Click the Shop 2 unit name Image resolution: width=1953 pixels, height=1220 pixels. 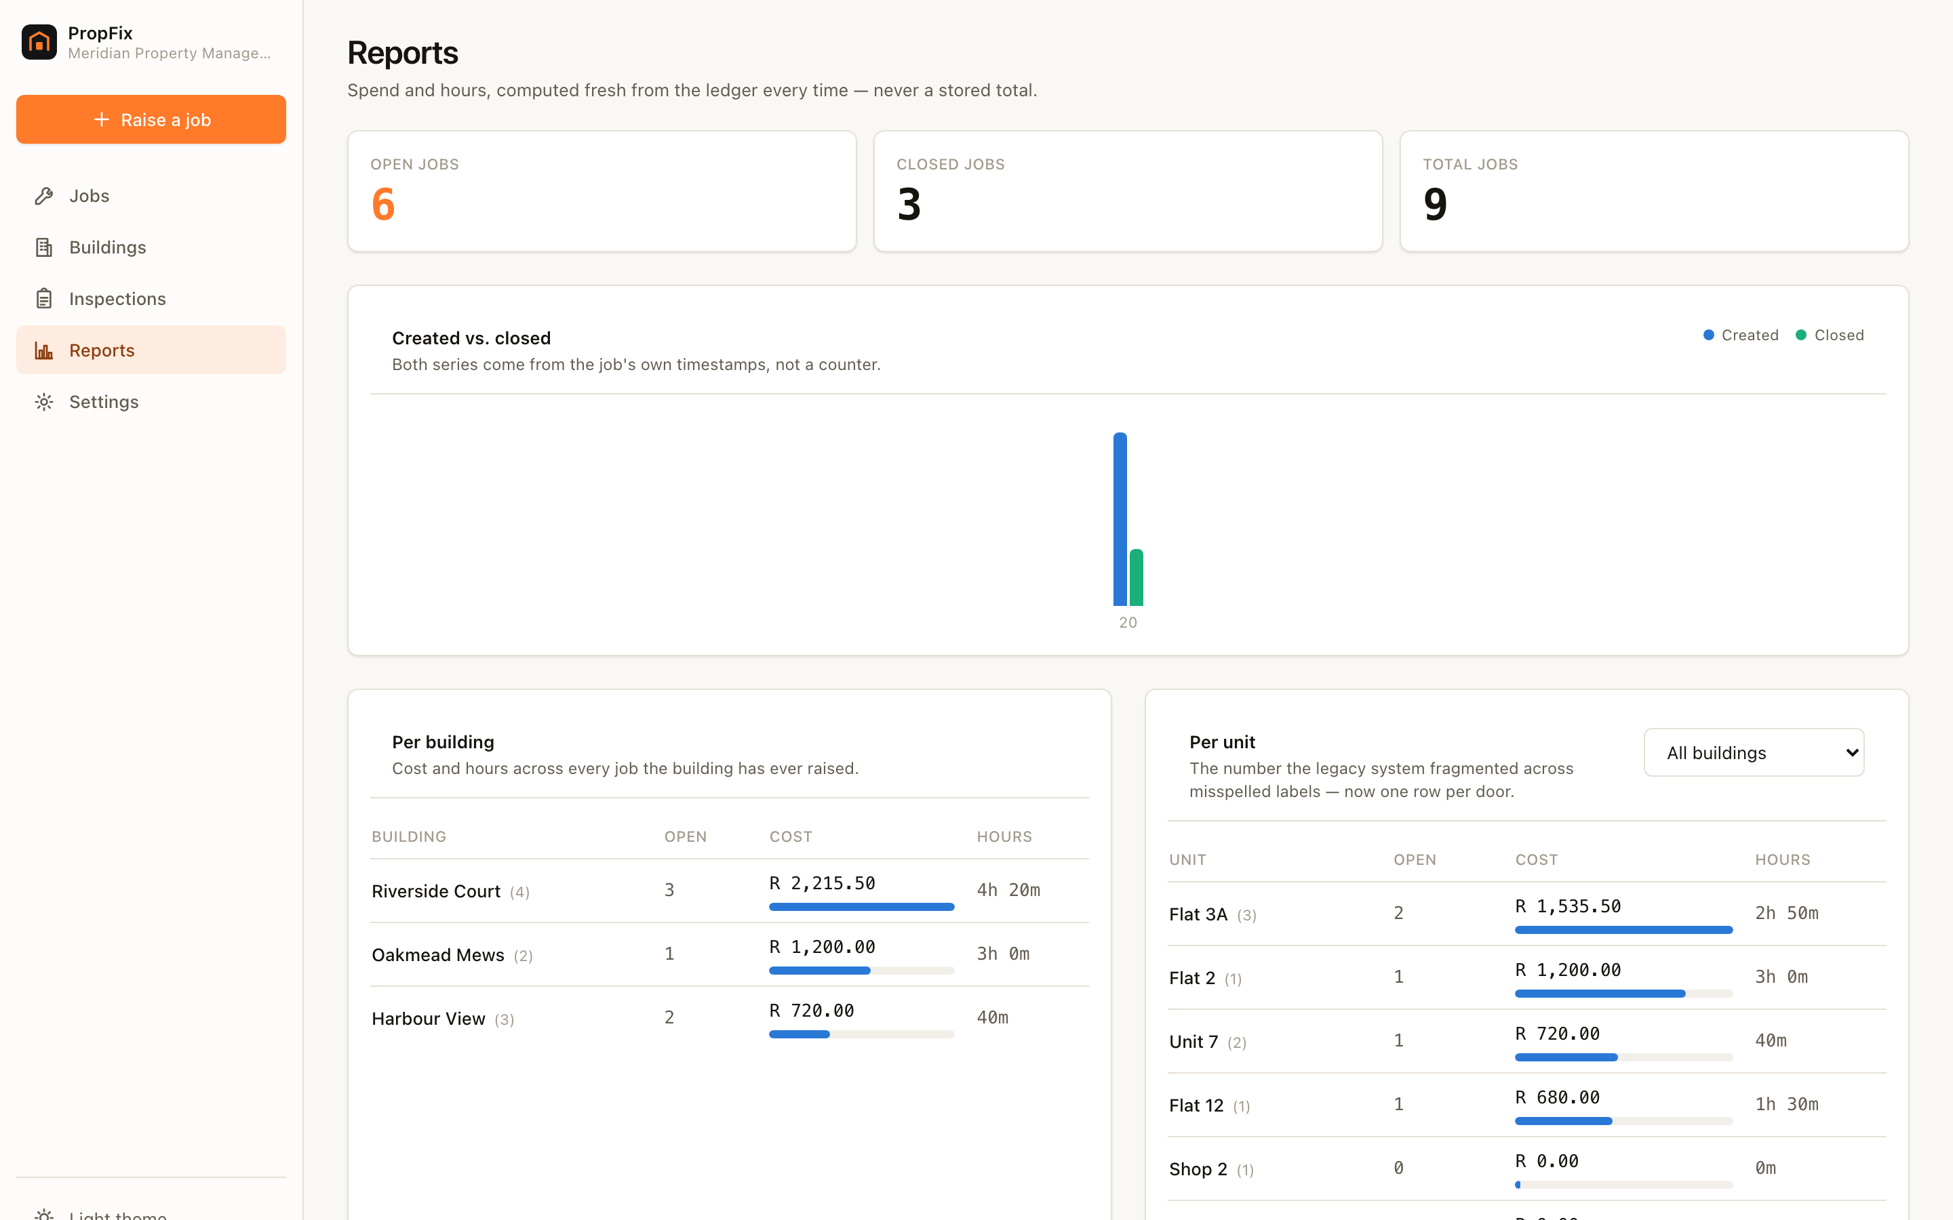1198,1169
